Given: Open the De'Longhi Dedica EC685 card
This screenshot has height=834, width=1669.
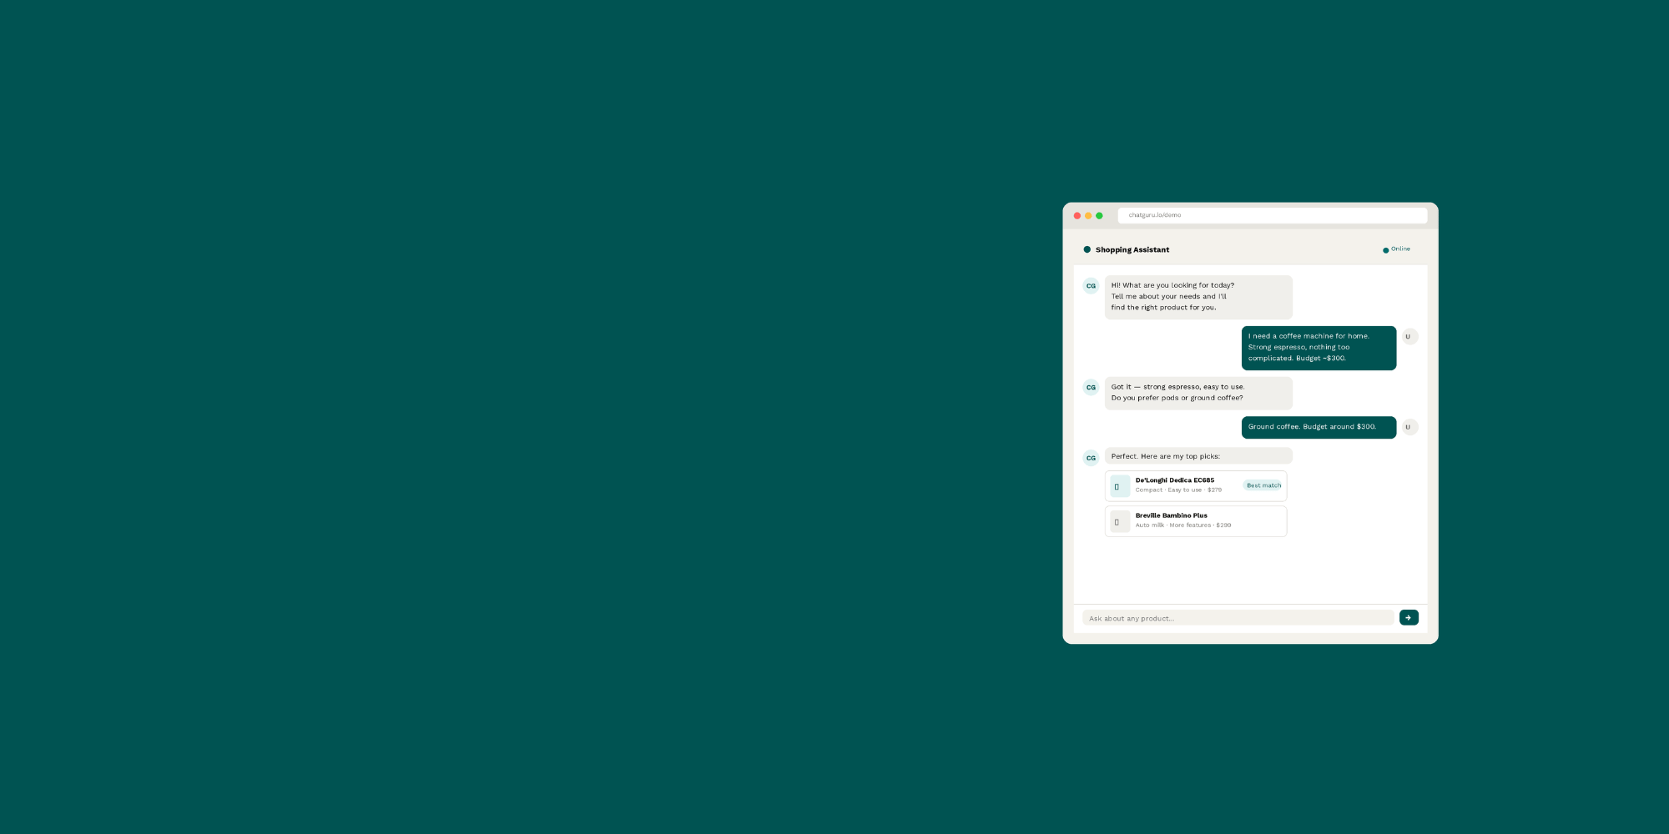Looking at the screenshot, I should click(x=1185, y=485).
